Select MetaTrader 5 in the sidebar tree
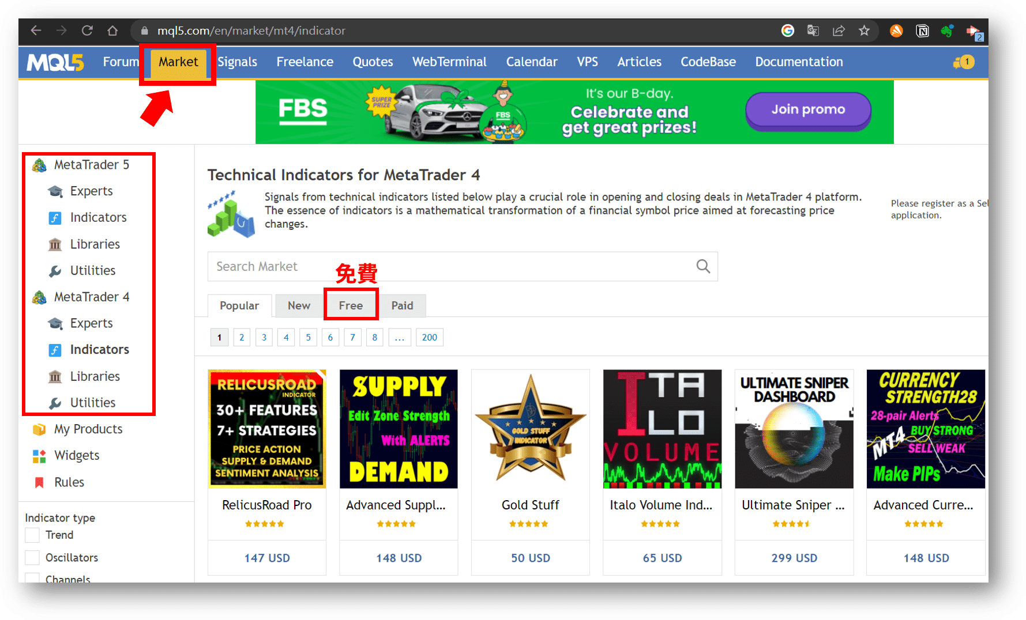This screenshot has width=1026, height=620. tap(91, 165)
